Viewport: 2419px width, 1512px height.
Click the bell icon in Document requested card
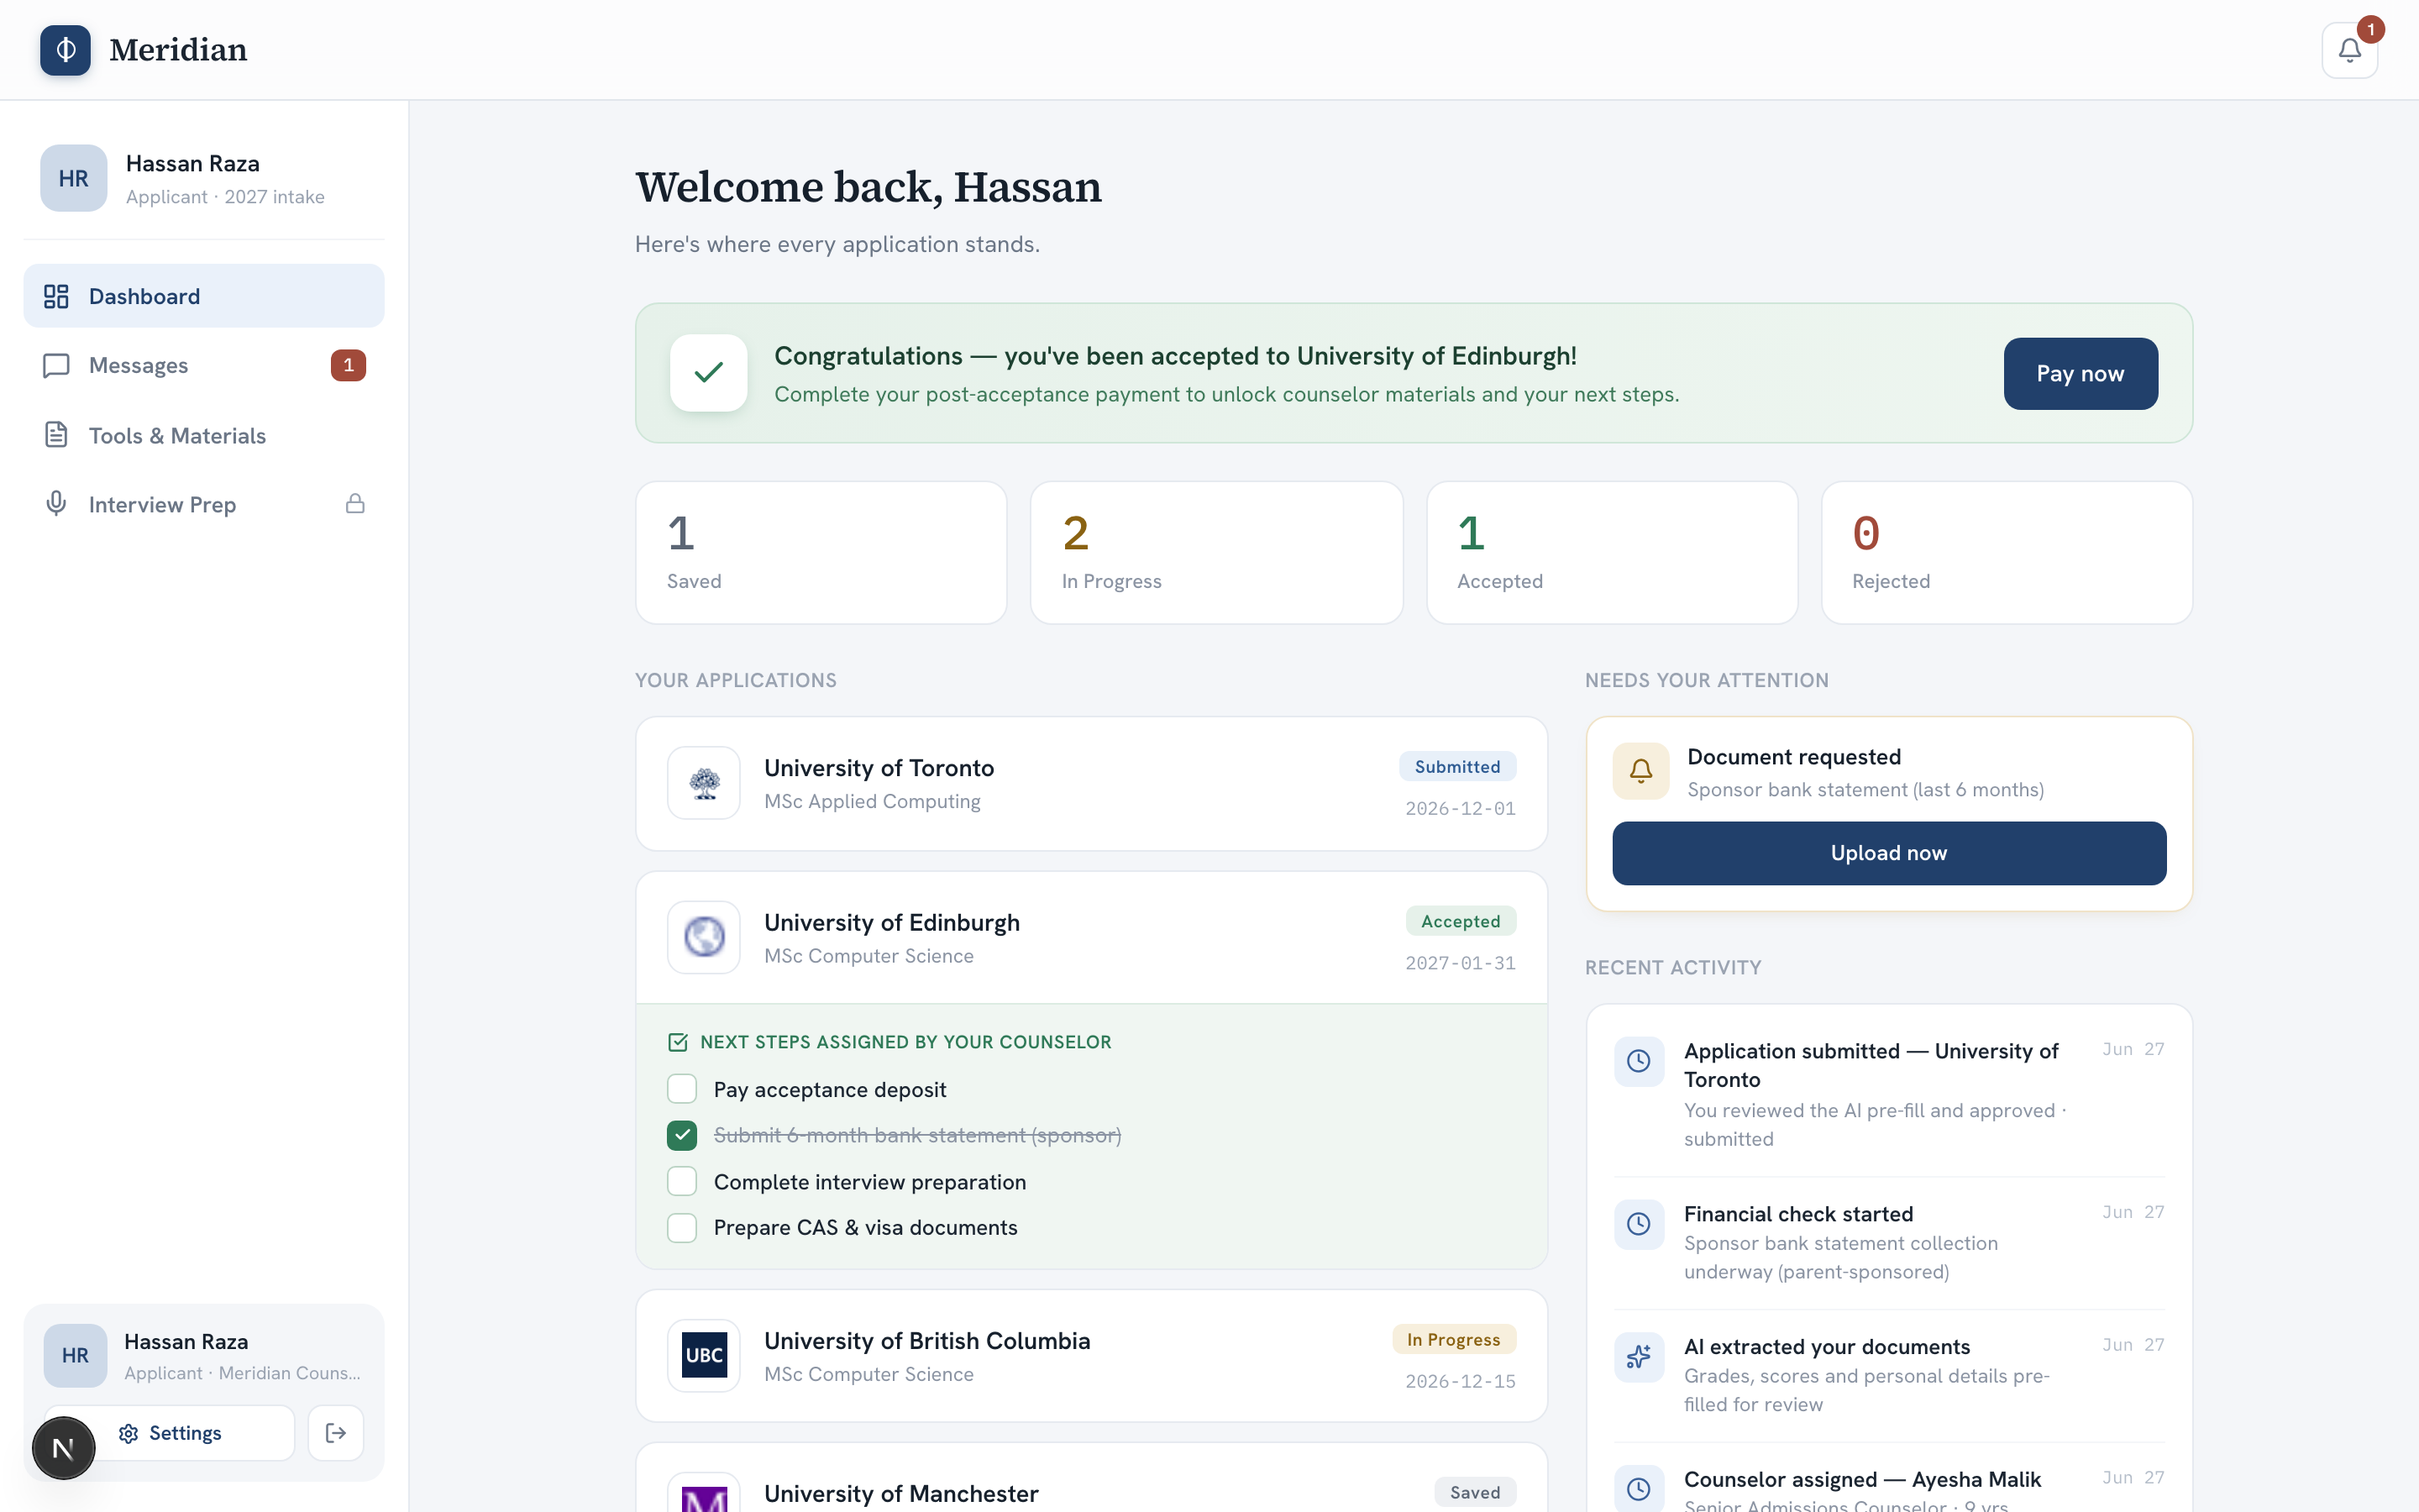pos(1640,770)
